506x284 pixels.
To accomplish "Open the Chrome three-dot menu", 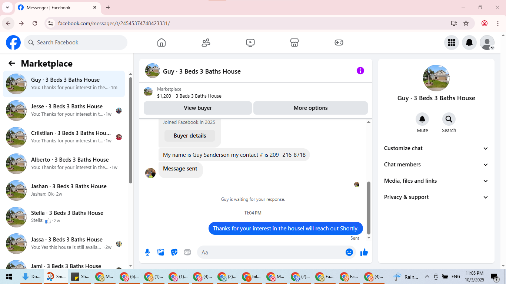I will pyautogui.click(x=497, y=23).
